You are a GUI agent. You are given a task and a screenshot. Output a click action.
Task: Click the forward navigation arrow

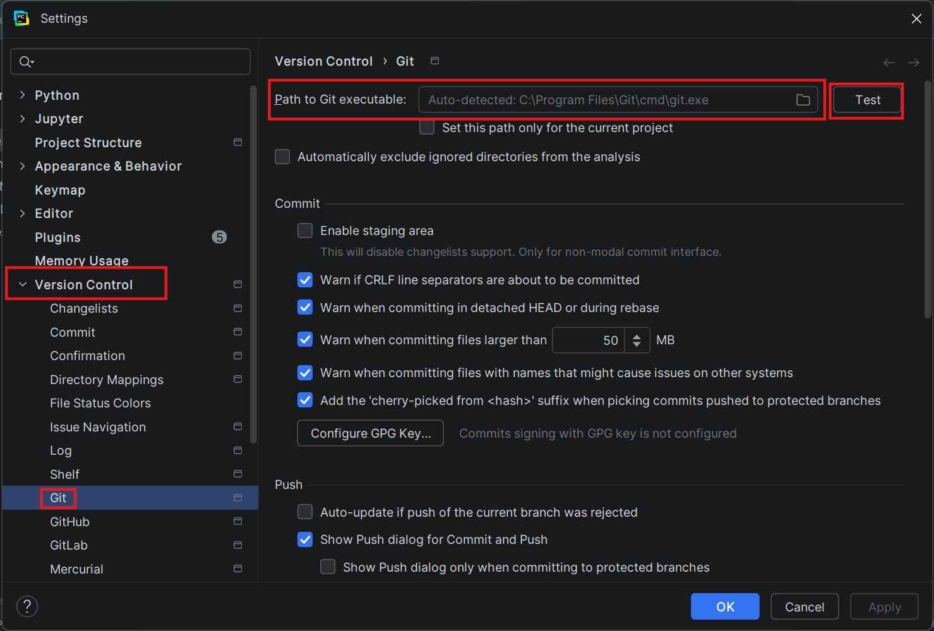pyautogui.click(x=913, y=62)
